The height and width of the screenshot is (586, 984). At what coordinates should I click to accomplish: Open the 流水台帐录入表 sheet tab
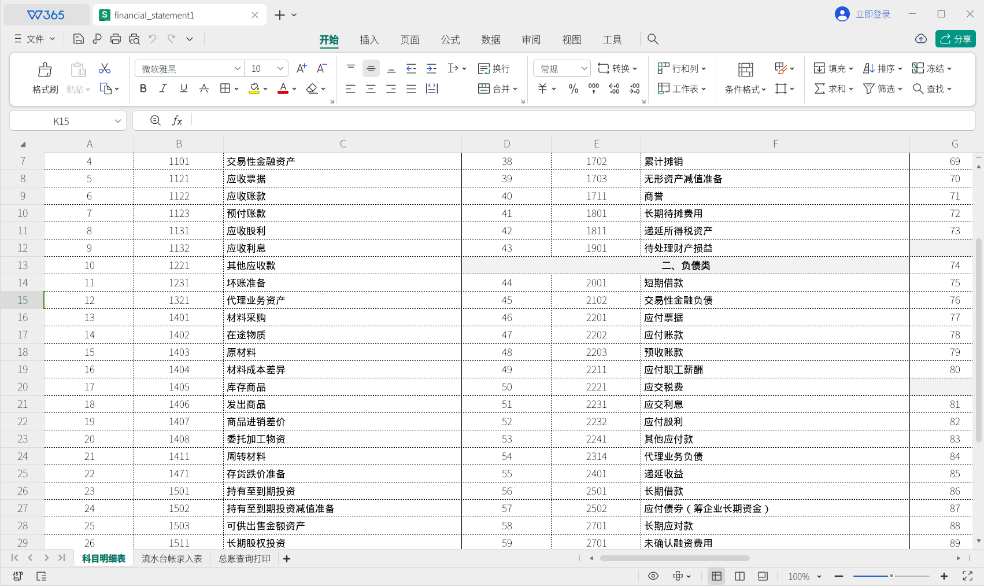[x=172, y=558]
